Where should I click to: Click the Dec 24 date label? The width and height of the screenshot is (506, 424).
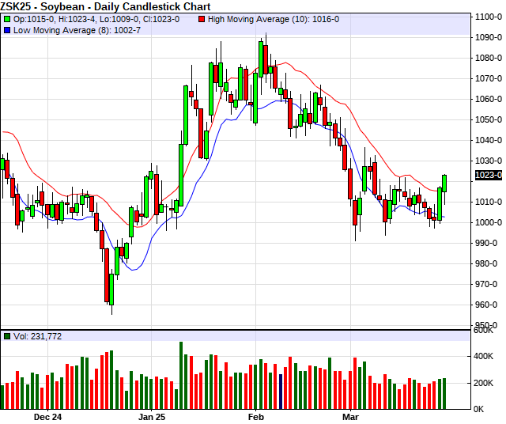[x=47, y=416]
